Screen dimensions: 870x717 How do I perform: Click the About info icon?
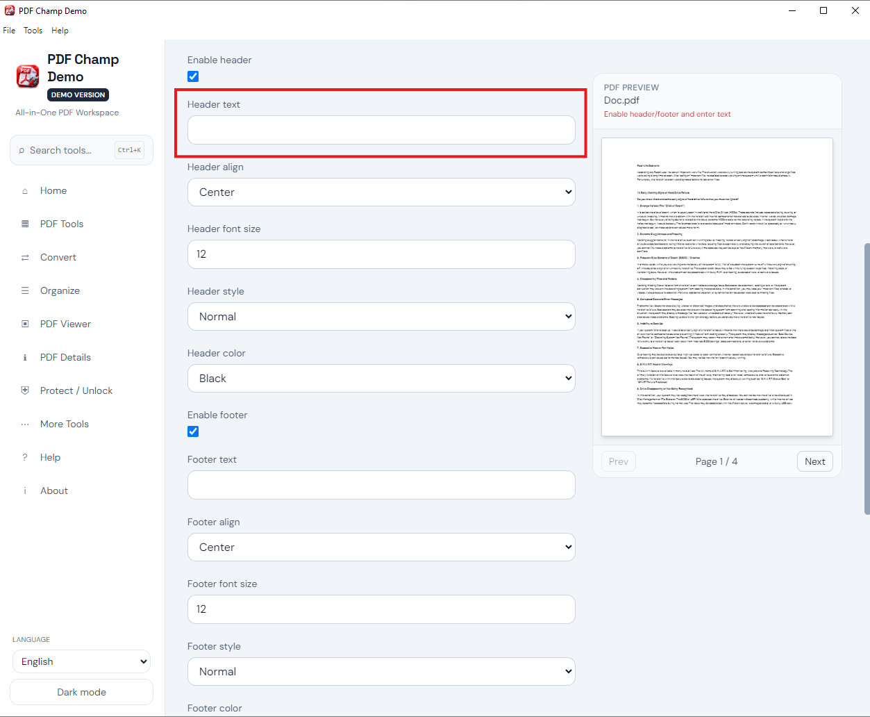click(25, 491)
